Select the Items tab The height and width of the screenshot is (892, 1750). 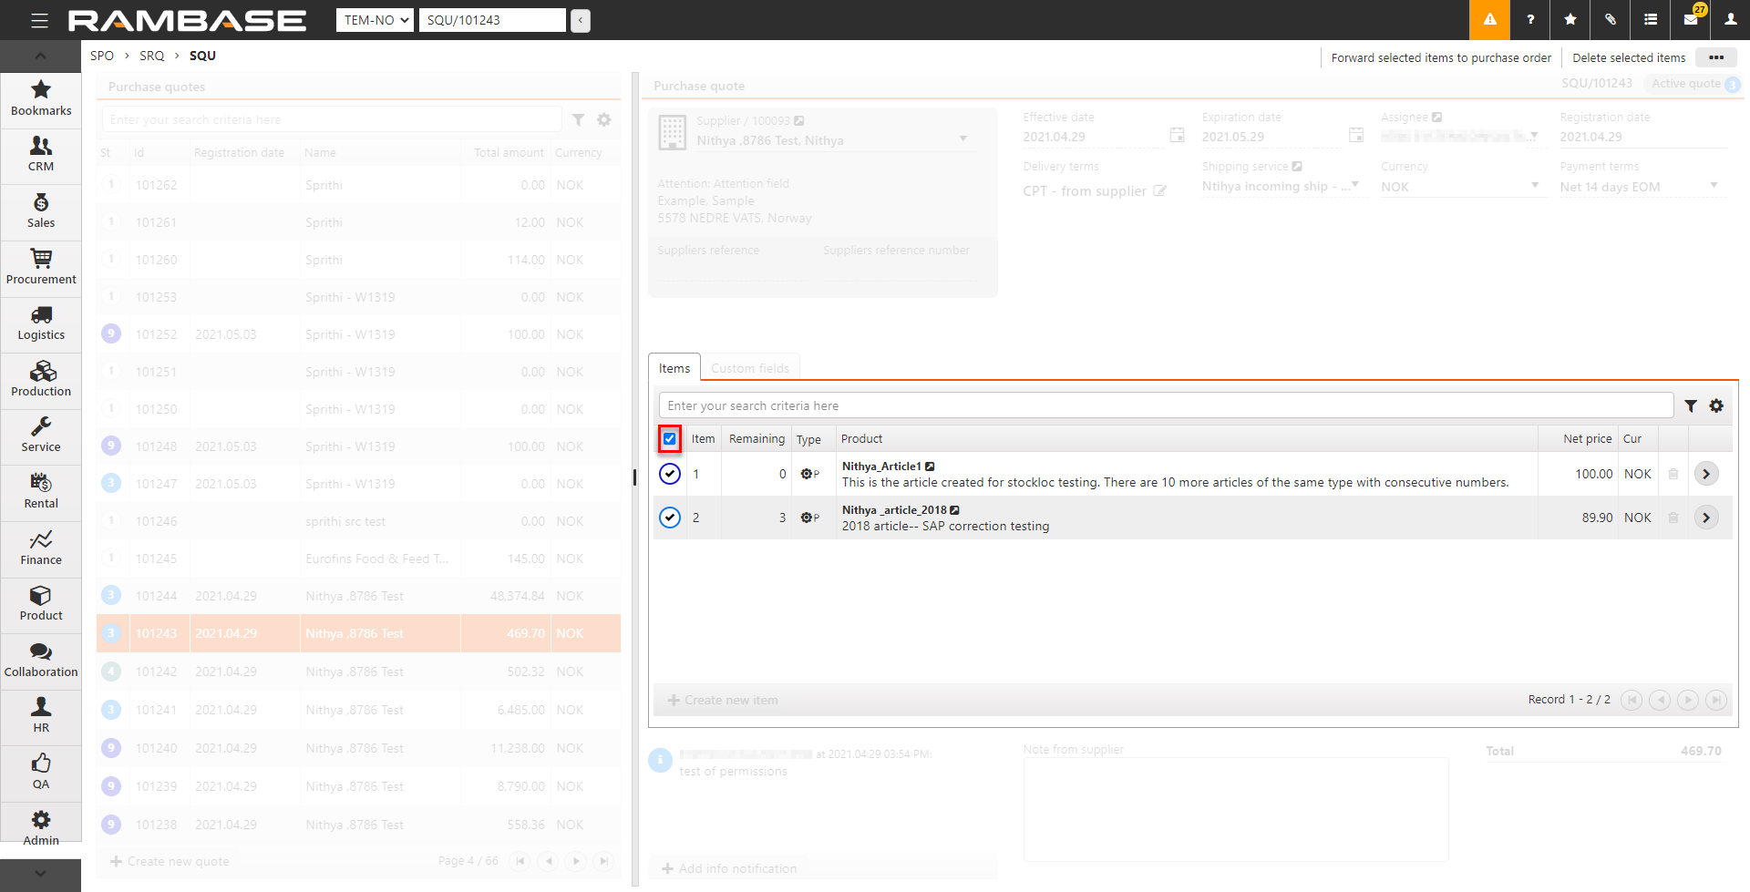[x=674, y=368]
